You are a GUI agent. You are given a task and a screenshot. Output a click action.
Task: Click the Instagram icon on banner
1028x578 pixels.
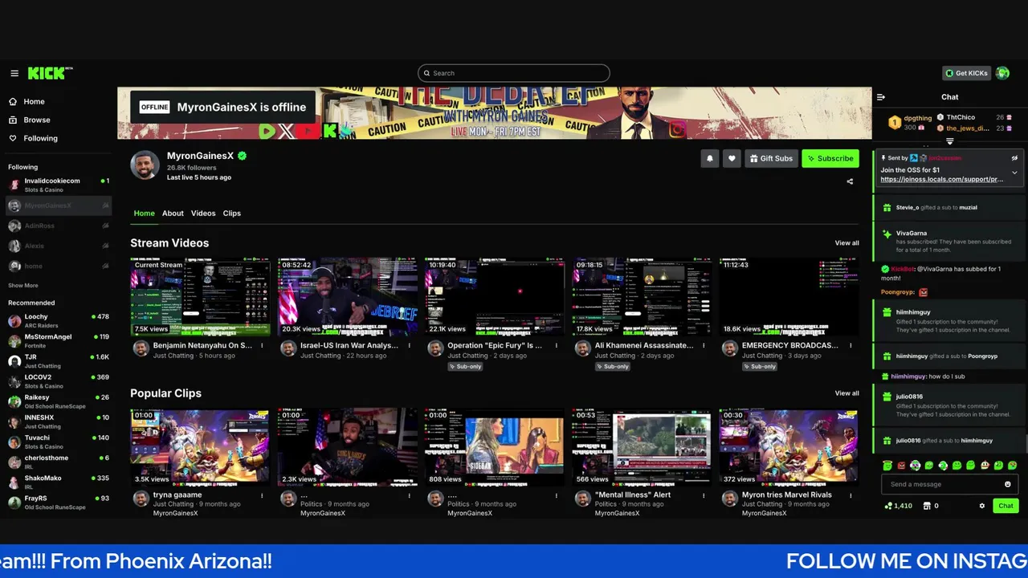[678, 129]
